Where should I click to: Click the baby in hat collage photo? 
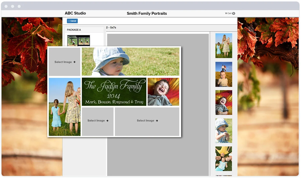(131, 62)
